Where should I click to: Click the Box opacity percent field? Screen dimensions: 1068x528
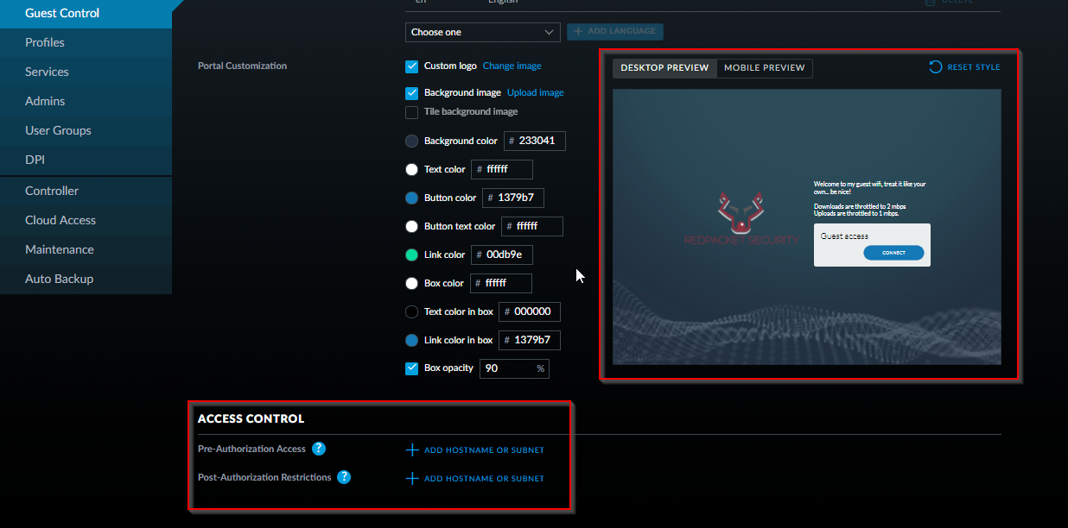514,368
